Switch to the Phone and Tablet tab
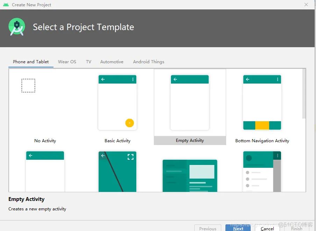 point(31,62)
